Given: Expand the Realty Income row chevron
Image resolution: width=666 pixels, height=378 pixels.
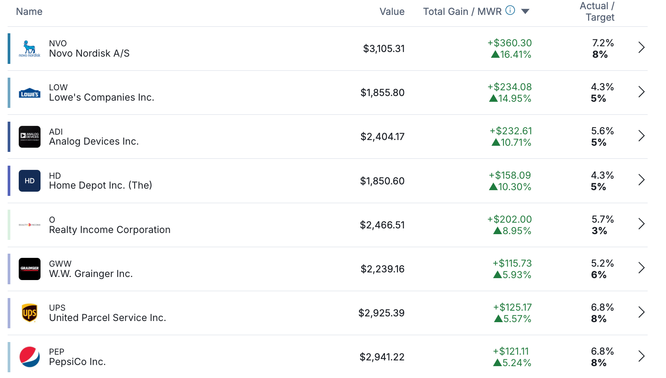Looking at the screenshot, I should pos(642,224).
